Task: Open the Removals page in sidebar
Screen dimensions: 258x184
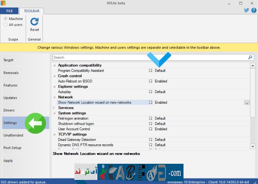Action: point(11,73)
